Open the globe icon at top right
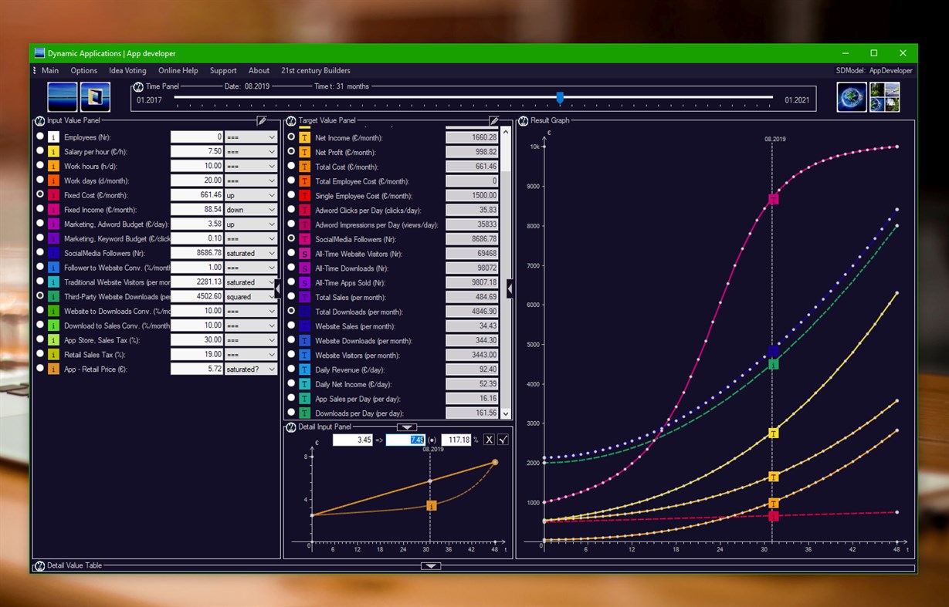Screen dimensions: 949x607 click(x=851, y=96)
